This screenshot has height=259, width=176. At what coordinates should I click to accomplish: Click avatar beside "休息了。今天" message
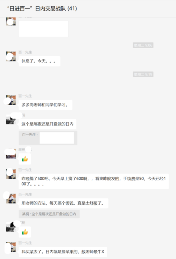click(11, 56)
